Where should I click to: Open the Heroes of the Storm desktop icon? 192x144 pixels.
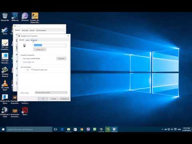tap(5, 99)
